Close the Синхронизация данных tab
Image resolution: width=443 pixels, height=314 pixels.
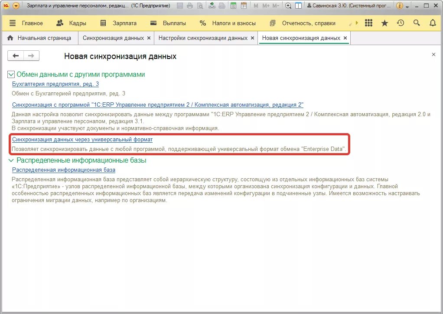click(149, 38)
